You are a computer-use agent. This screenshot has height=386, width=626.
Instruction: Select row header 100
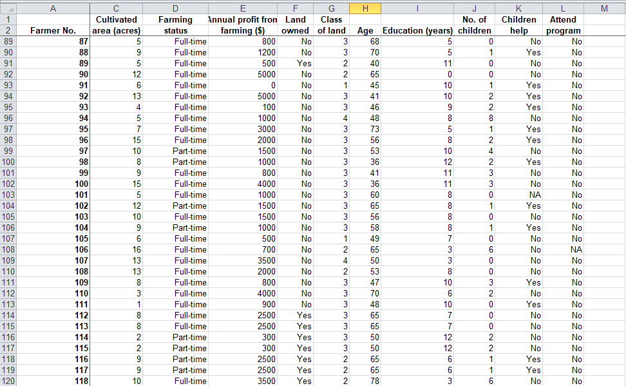[8, 162]
